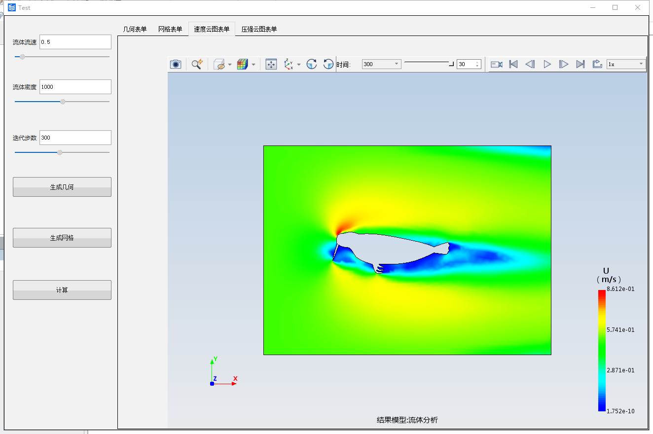
Task: Click the quick zoom magnifier icon
Action: point(197,64)
